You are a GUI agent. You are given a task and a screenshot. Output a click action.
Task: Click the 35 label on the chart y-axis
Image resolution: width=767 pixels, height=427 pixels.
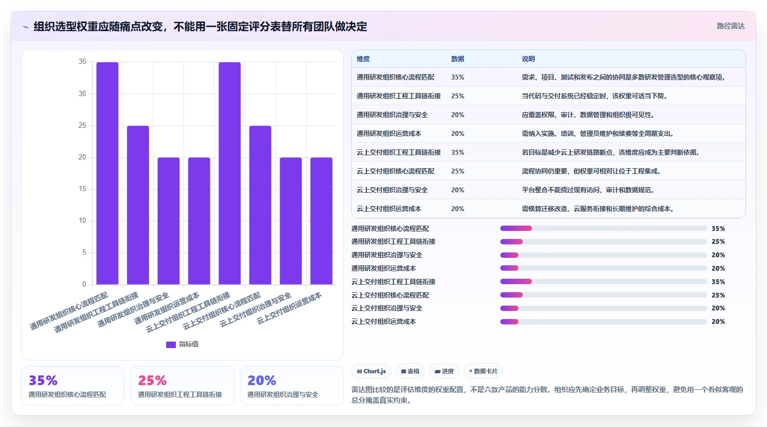[82, 62]
